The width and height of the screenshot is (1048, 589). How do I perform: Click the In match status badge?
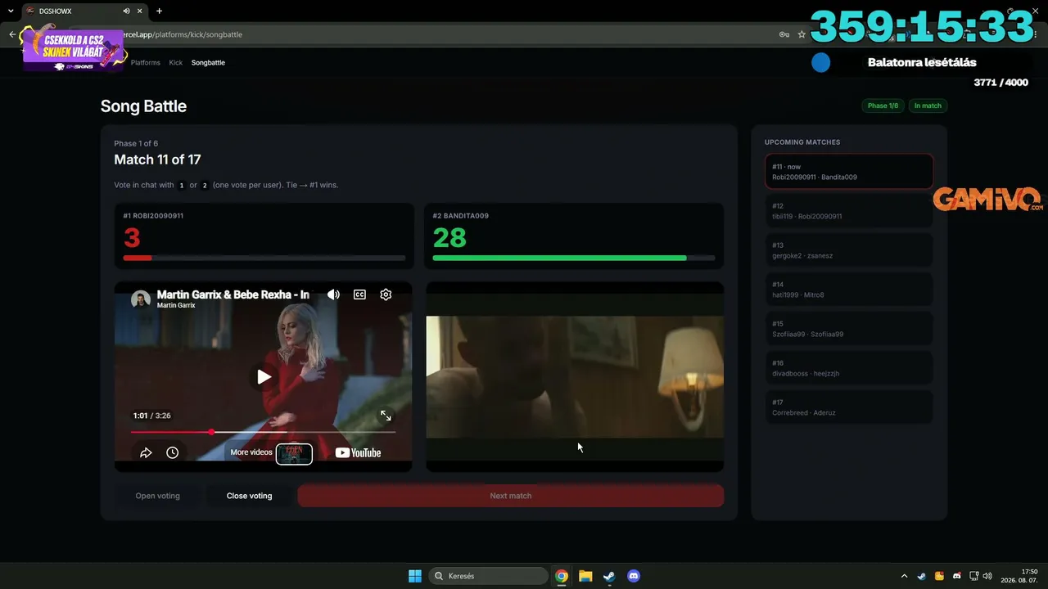(928, 106)
